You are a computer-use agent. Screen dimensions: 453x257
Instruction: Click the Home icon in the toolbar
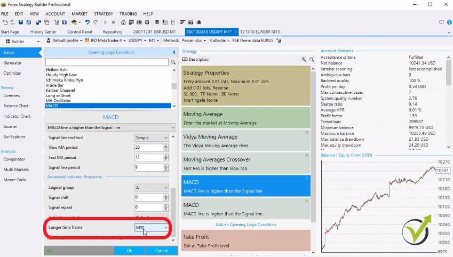123,22
